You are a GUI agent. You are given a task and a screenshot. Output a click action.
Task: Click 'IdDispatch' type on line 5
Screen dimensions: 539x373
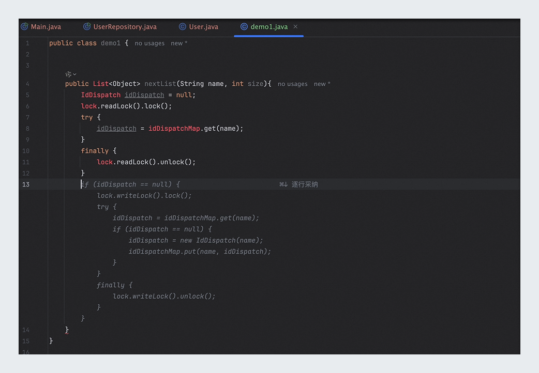coord(101,95)
